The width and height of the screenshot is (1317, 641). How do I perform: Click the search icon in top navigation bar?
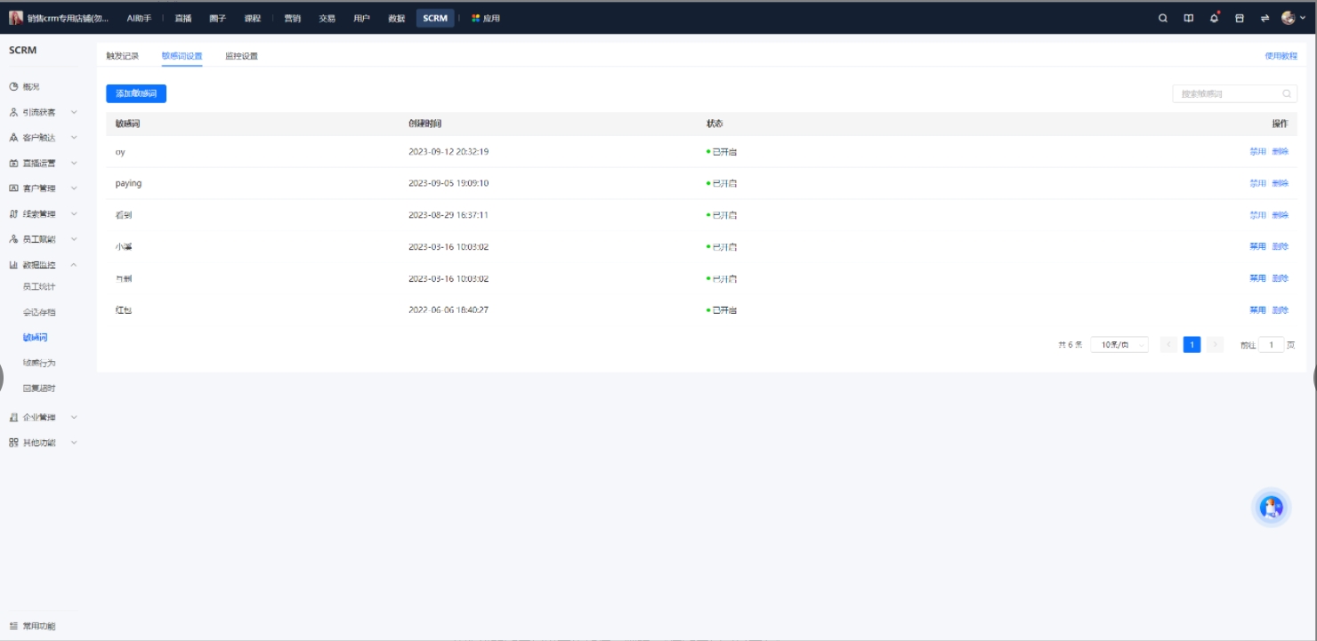pyautogui.click(x=1162, y=18)
